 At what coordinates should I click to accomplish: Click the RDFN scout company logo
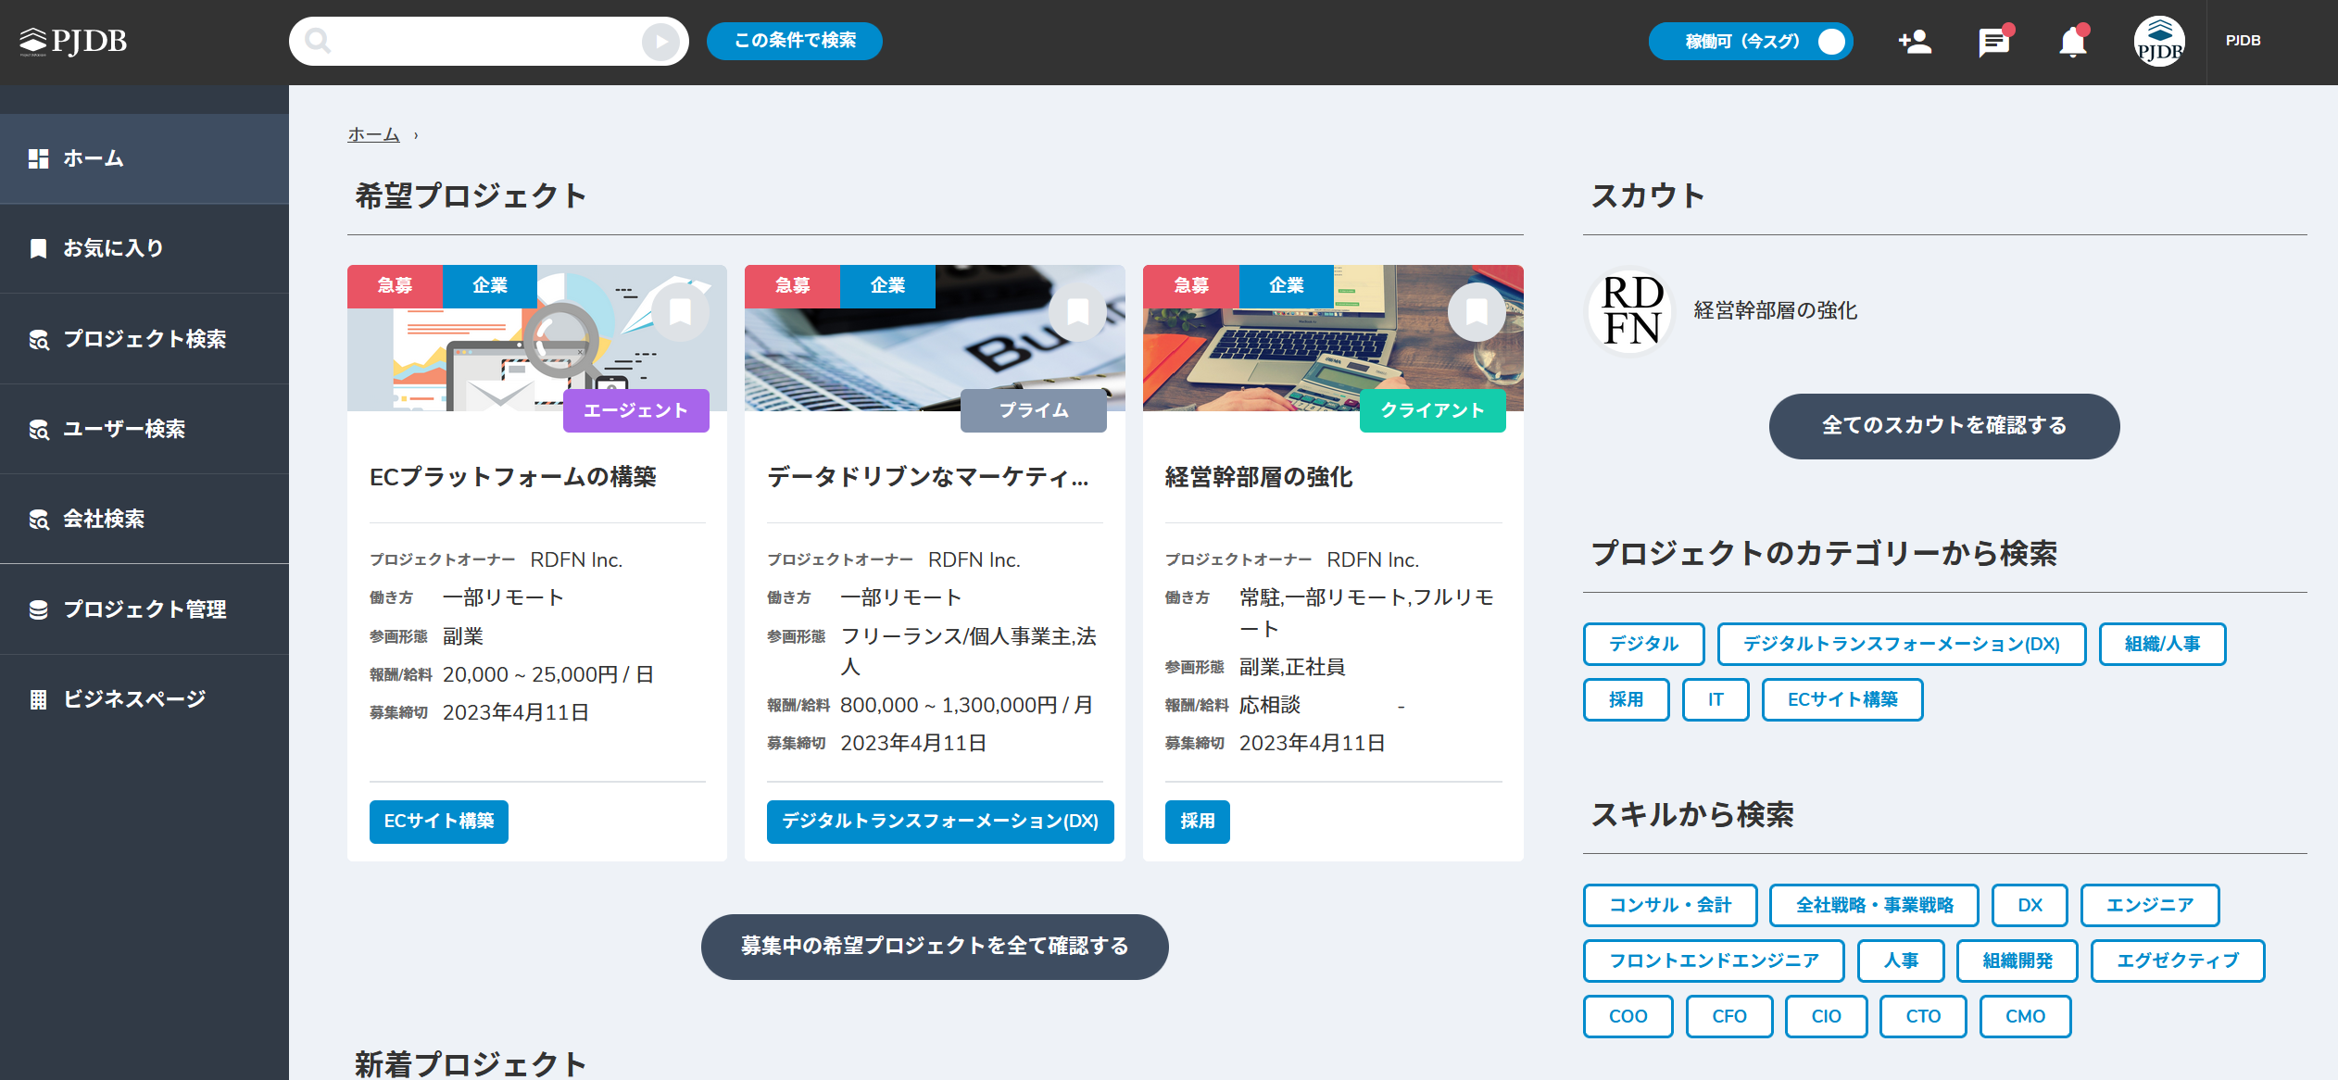point(1631,311)
